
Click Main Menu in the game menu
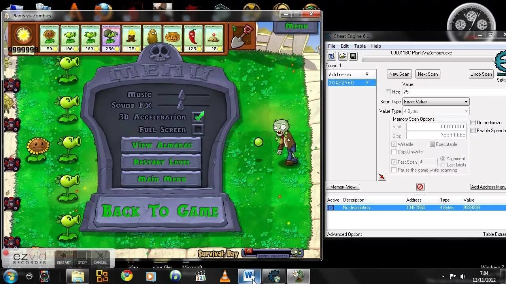(x=161, y=179)
